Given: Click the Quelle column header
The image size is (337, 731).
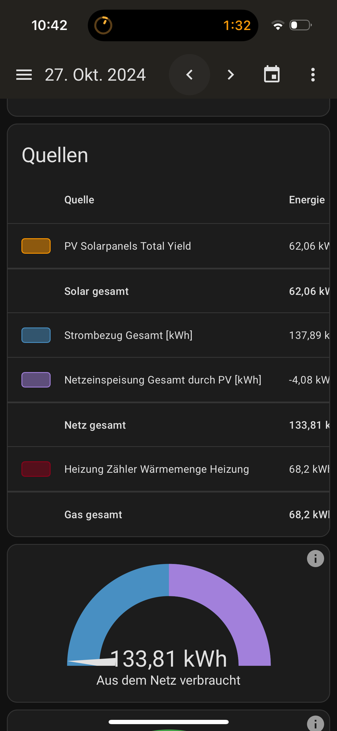Looking at the screenshot, I should click(x=79, y=200).
